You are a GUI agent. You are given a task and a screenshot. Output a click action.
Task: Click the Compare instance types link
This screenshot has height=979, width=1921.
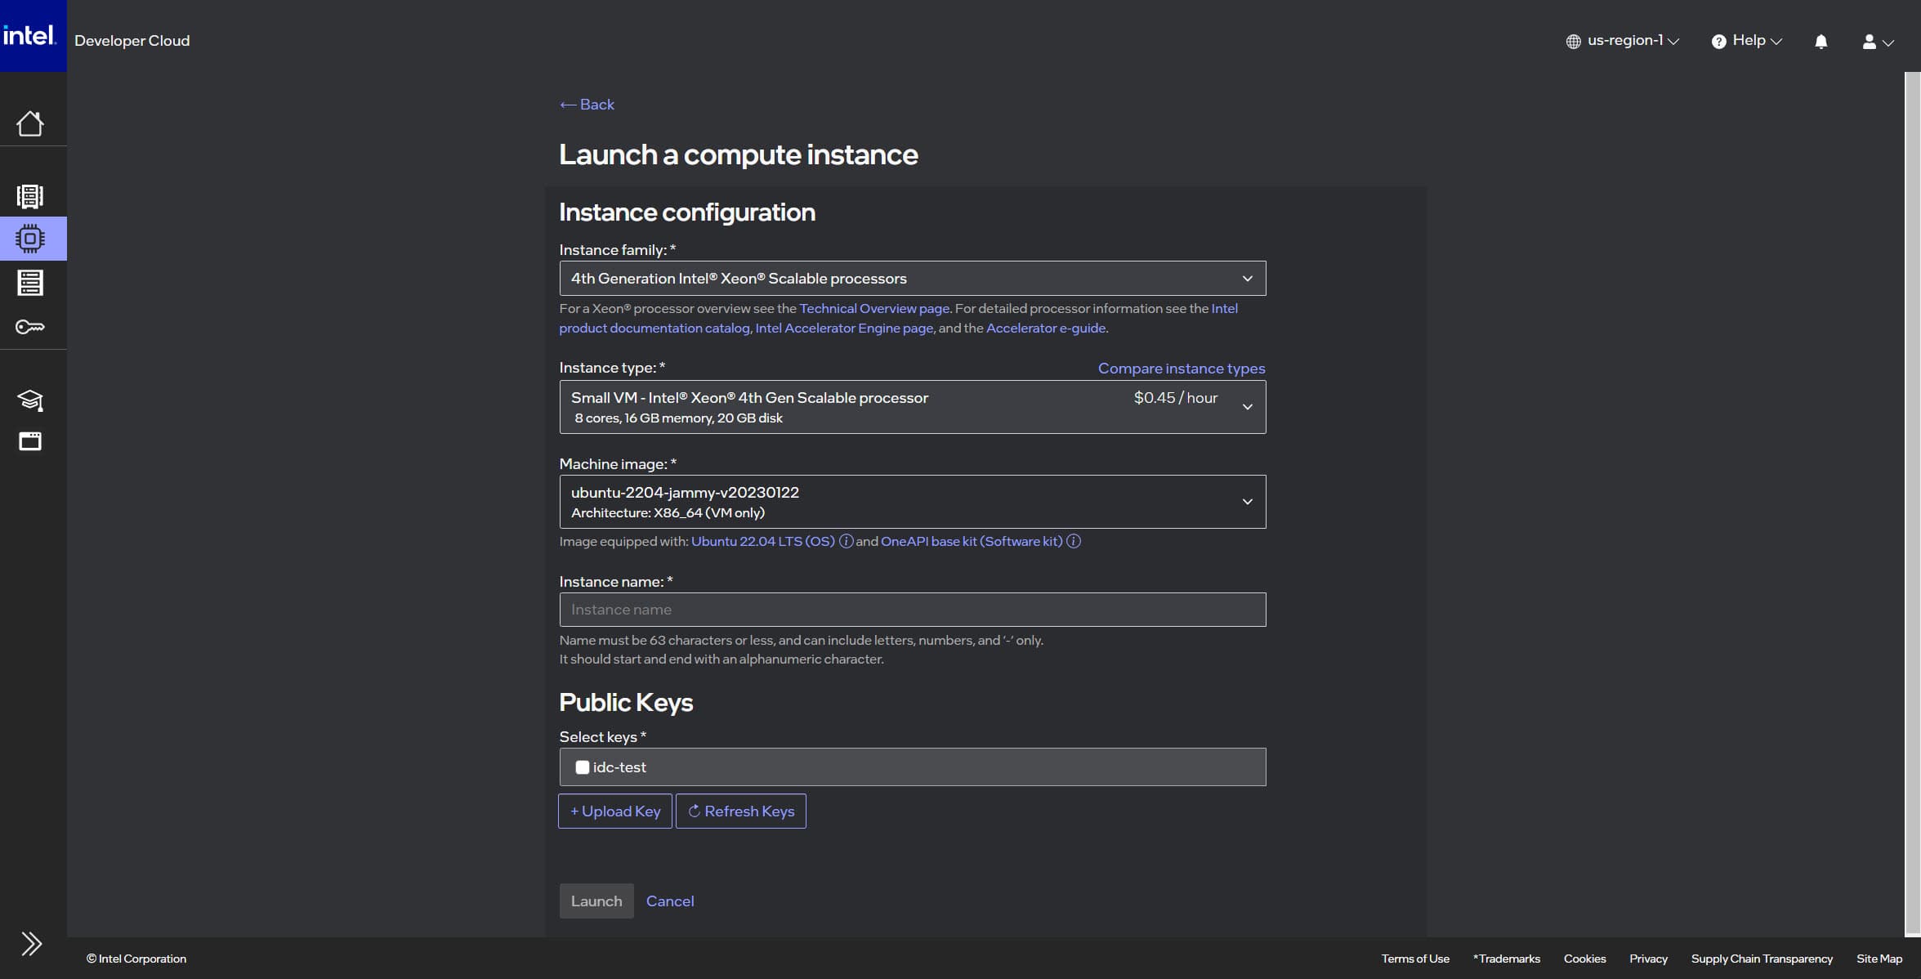click(1181, 369)
